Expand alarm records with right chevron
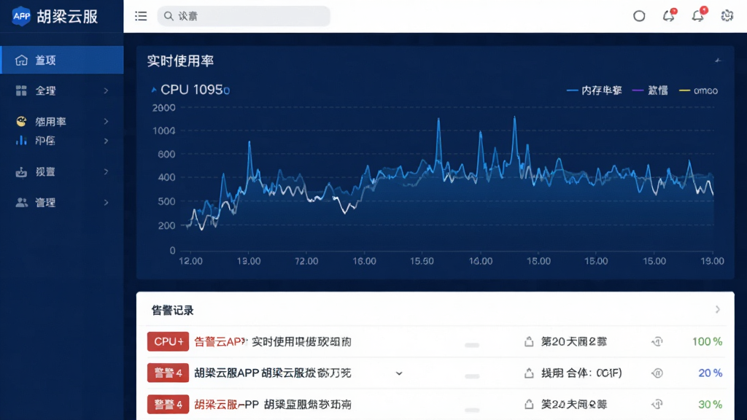 tap(718, 309)
